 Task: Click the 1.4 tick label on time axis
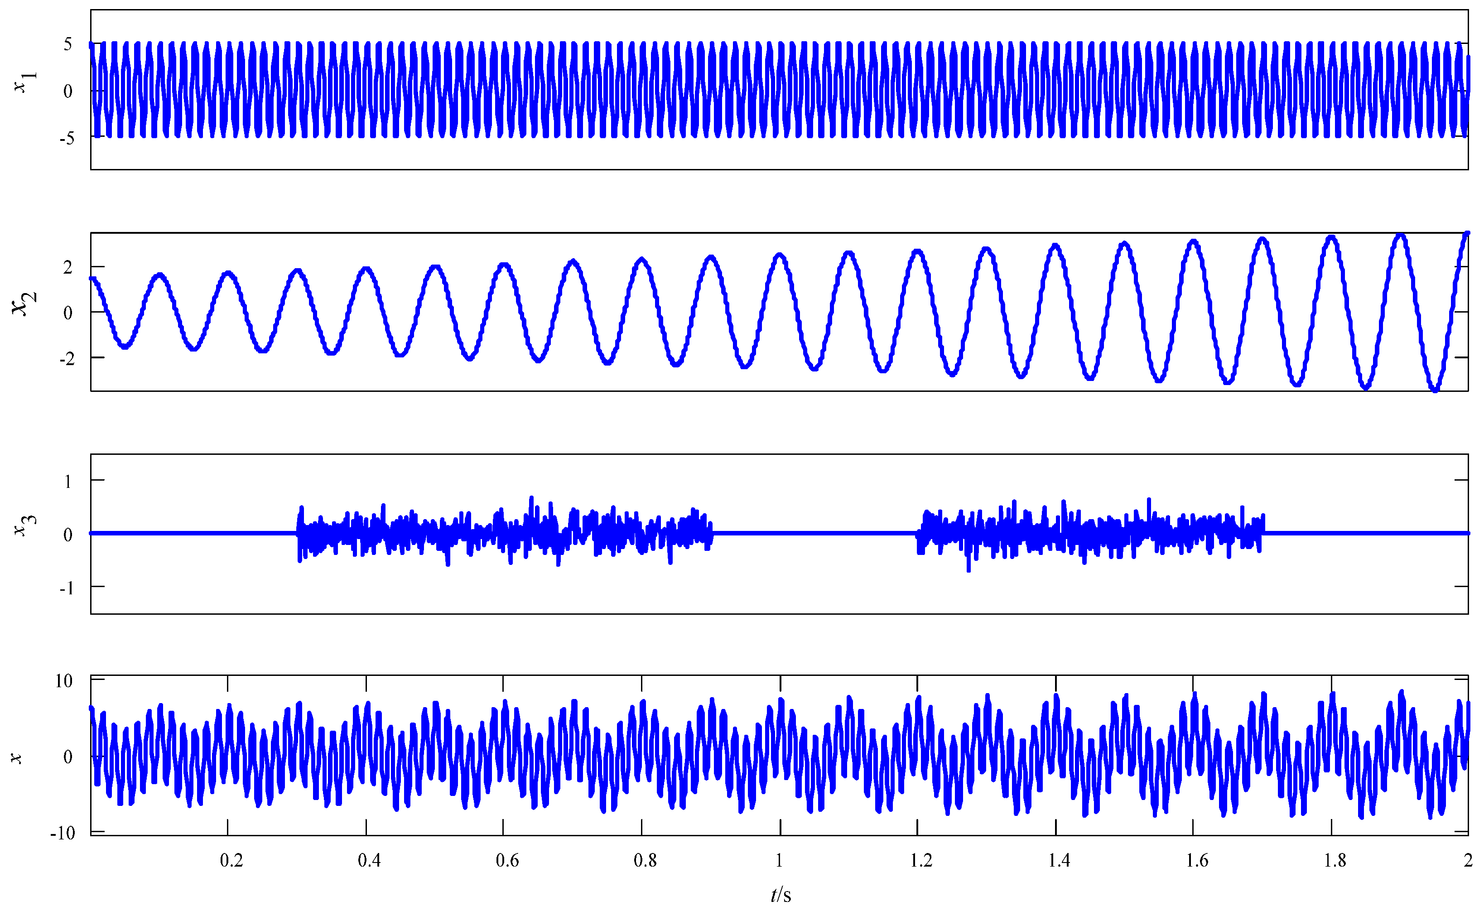[1059, 860]
